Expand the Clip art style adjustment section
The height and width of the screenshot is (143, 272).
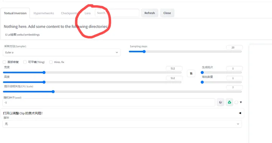tap(122, 113)
